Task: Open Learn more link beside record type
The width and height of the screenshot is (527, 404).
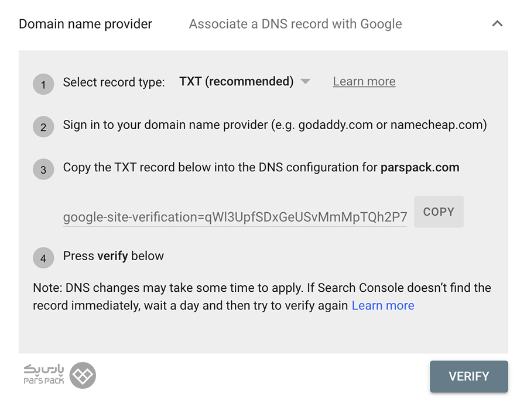Action: click(x=364, y=81)
